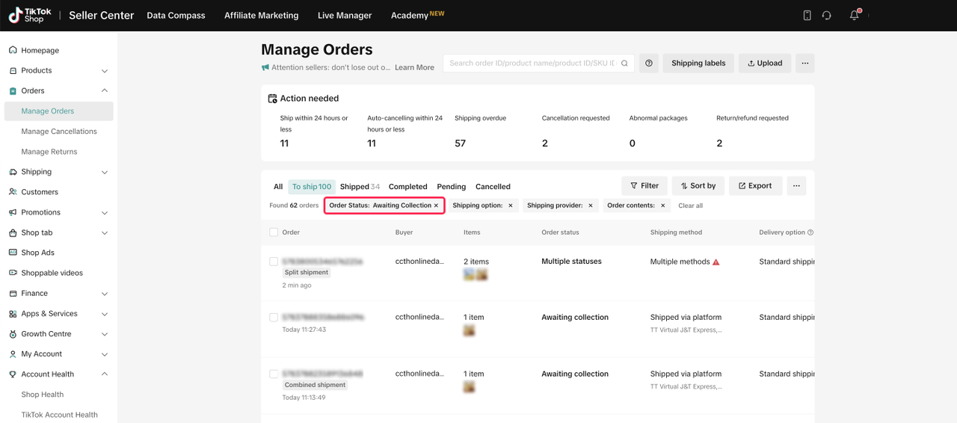Follow the Learn More link
The image size is (957, 423).
(414, 67)
